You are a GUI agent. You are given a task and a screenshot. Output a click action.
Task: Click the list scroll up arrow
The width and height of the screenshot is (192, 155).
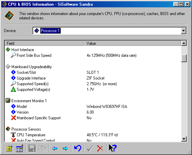coord(184,43)
